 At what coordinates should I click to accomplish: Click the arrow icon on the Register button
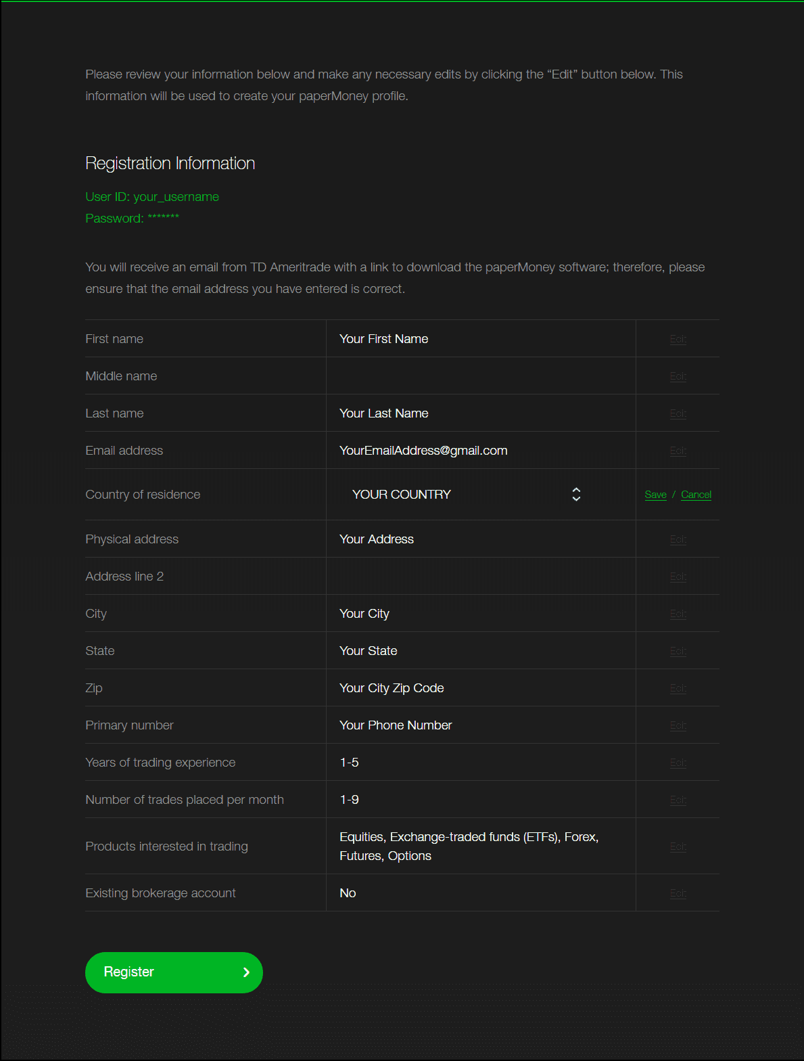pos(246,972)
